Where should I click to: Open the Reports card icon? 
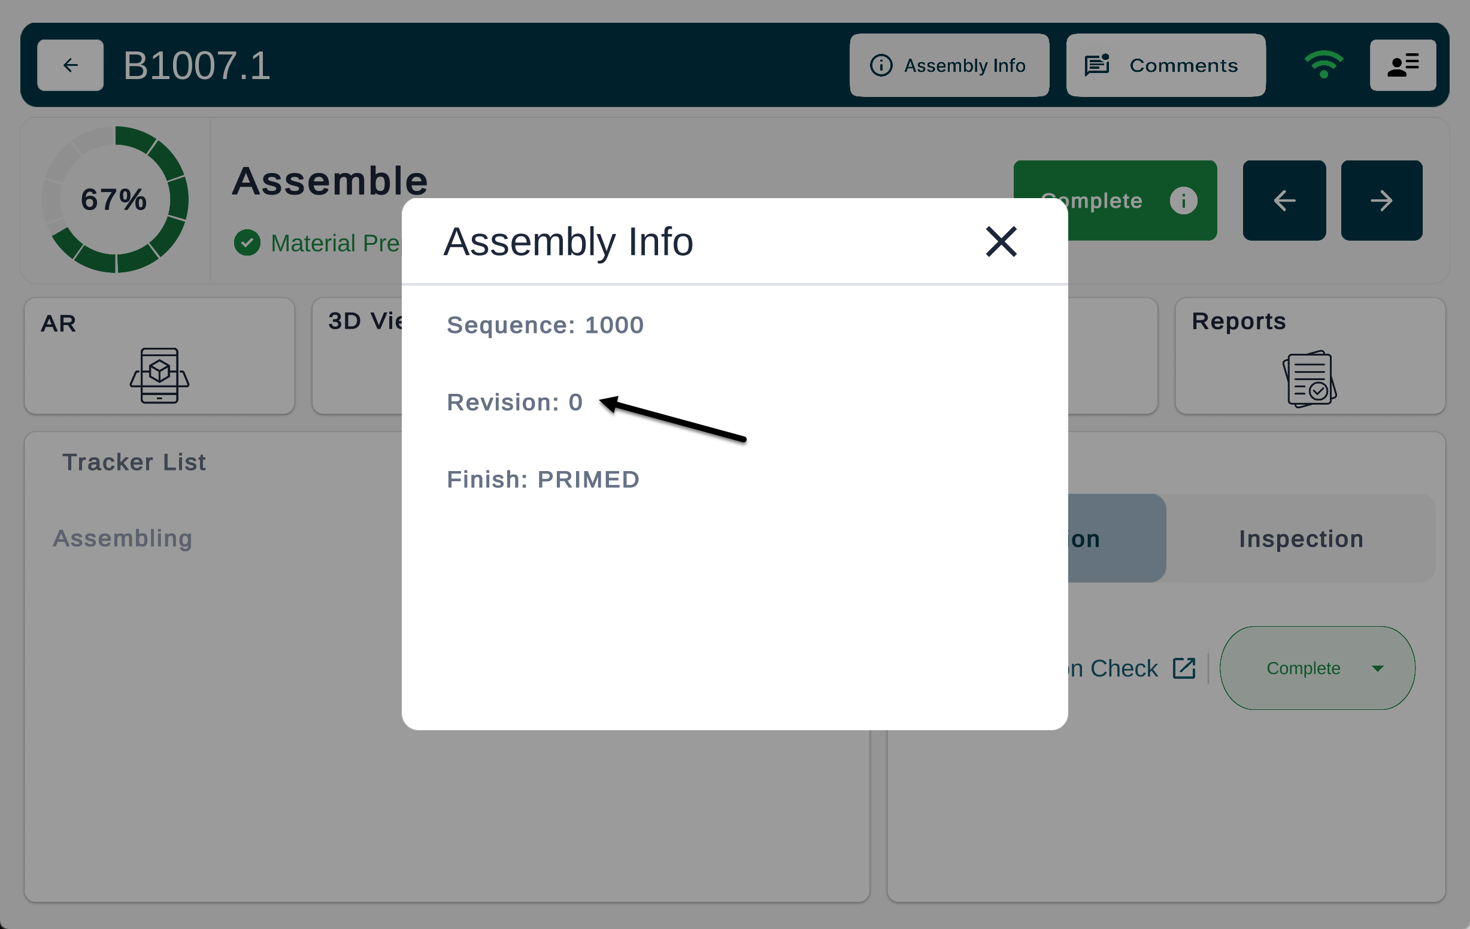[x=1310, y=378]
